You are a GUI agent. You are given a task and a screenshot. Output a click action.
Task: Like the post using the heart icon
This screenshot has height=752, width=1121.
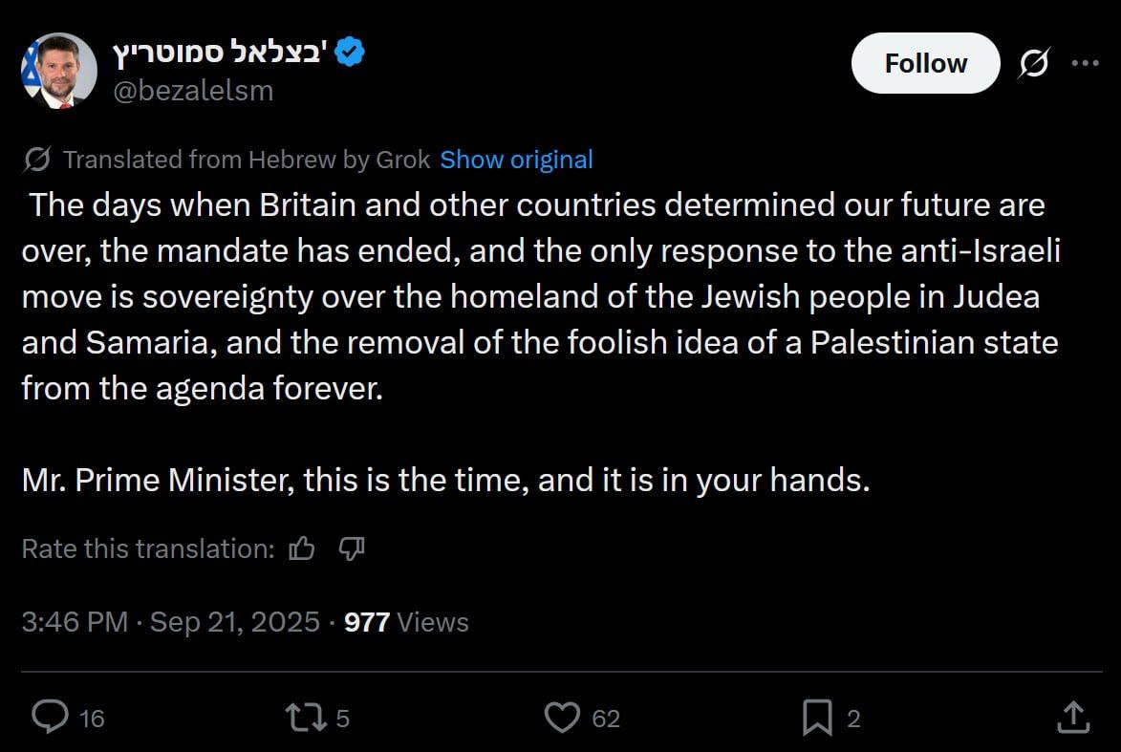tap(562, 717)
